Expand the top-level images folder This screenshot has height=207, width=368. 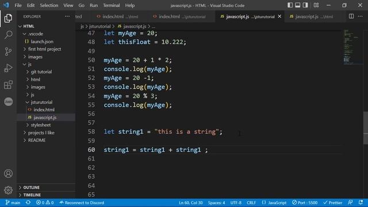[35, 57]
